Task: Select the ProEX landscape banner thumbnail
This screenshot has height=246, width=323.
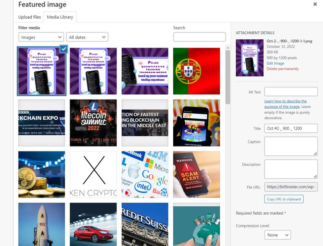Action: [145, 71]
